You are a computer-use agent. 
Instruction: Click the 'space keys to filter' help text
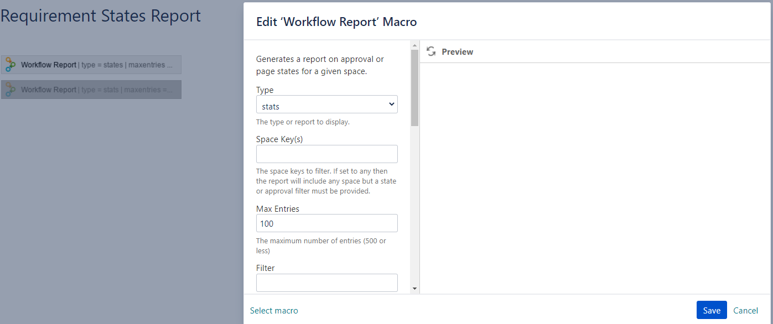pyautogui.click(x=326, y=181)
